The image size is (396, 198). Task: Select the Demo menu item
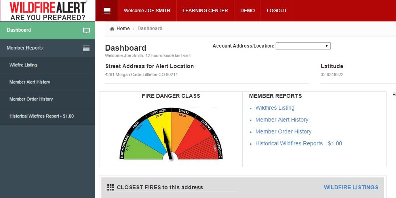[x=247, y=11]
